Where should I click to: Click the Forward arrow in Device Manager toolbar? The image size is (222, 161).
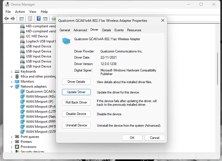click(x=13, y=18)
